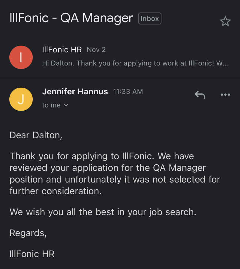
Task: Click the "further consideration." text line
Action: click(x=55, y=191)
